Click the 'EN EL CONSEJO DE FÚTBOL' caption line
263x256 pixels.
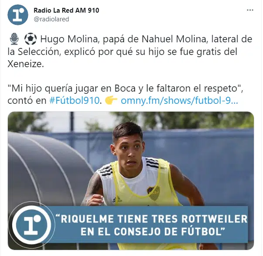coord(153,232)
